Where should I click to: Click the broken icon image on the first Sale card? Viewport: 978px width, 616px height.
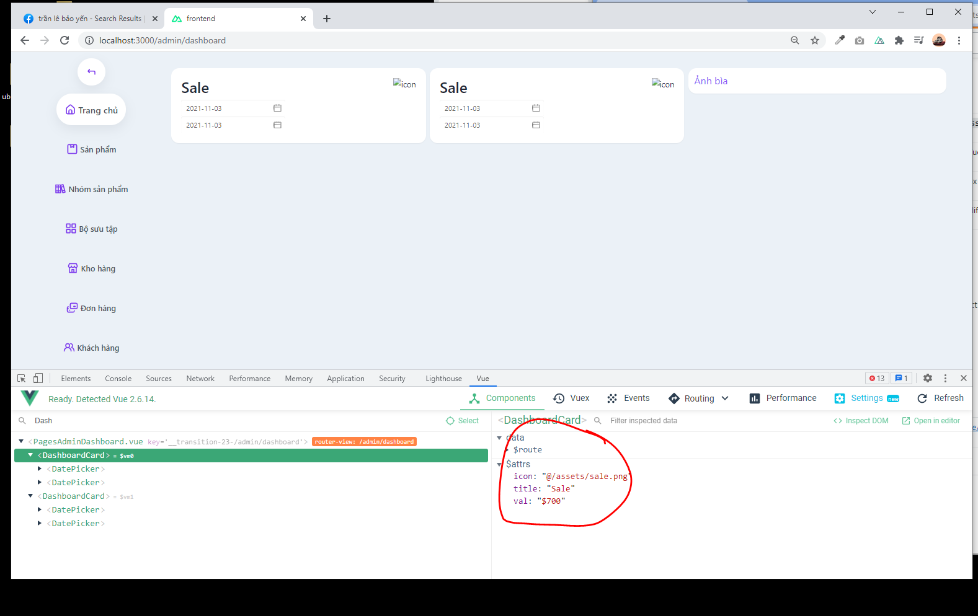point(404,84)
